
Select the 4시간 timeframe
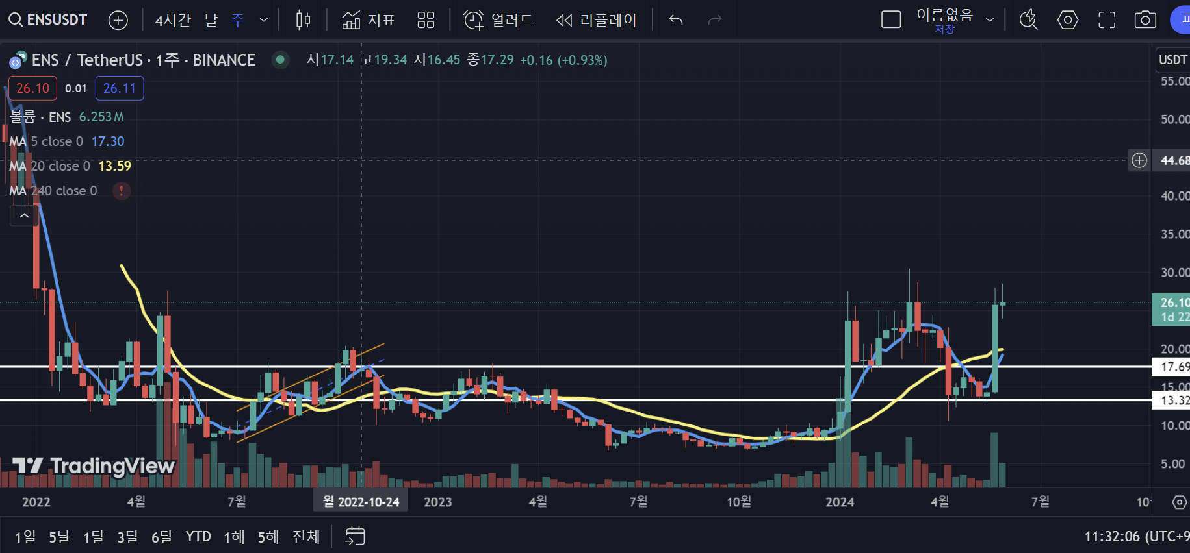click(173, 20)
